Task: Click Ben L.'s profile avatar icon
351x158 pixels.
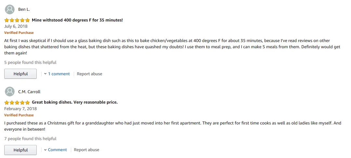Action: 10,9
